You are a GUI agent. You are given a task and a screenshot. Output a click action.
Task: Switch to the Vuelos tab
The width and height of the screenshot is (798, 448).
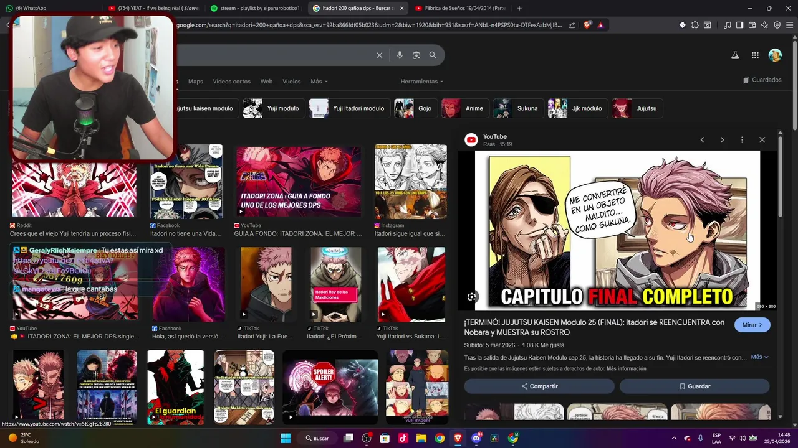(x=291, y=82)
